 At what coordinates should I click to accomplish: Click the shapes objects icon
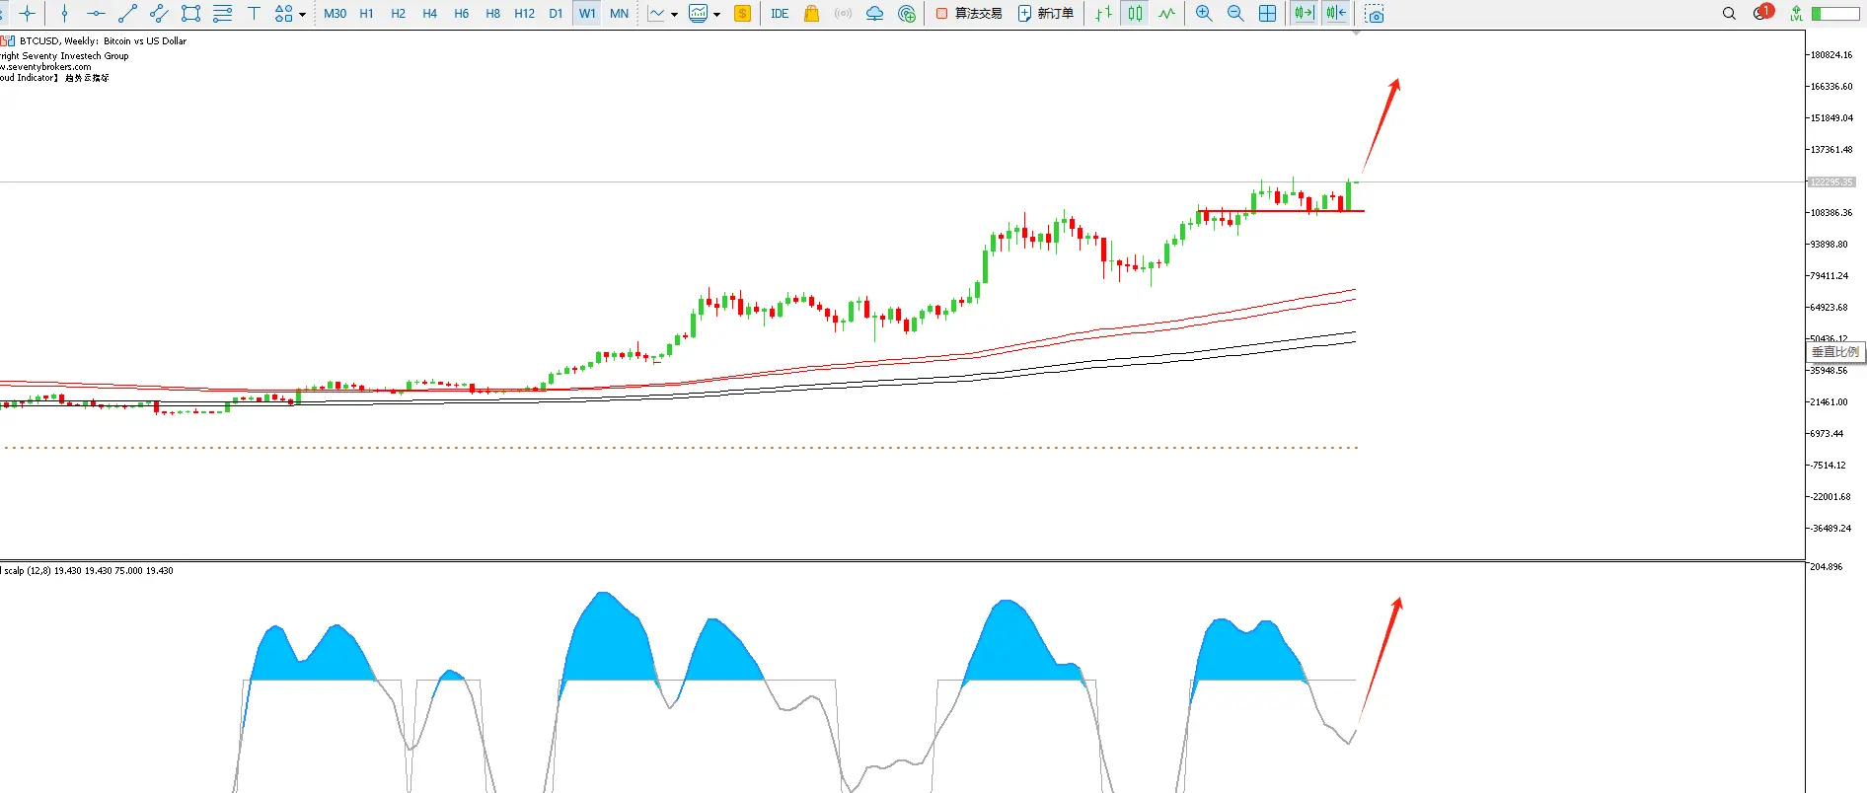point(284,14)
